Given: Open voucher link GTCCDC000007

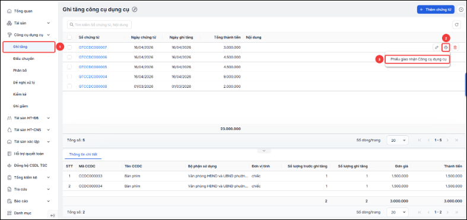Looking at the screenshot, I should 93,47.
